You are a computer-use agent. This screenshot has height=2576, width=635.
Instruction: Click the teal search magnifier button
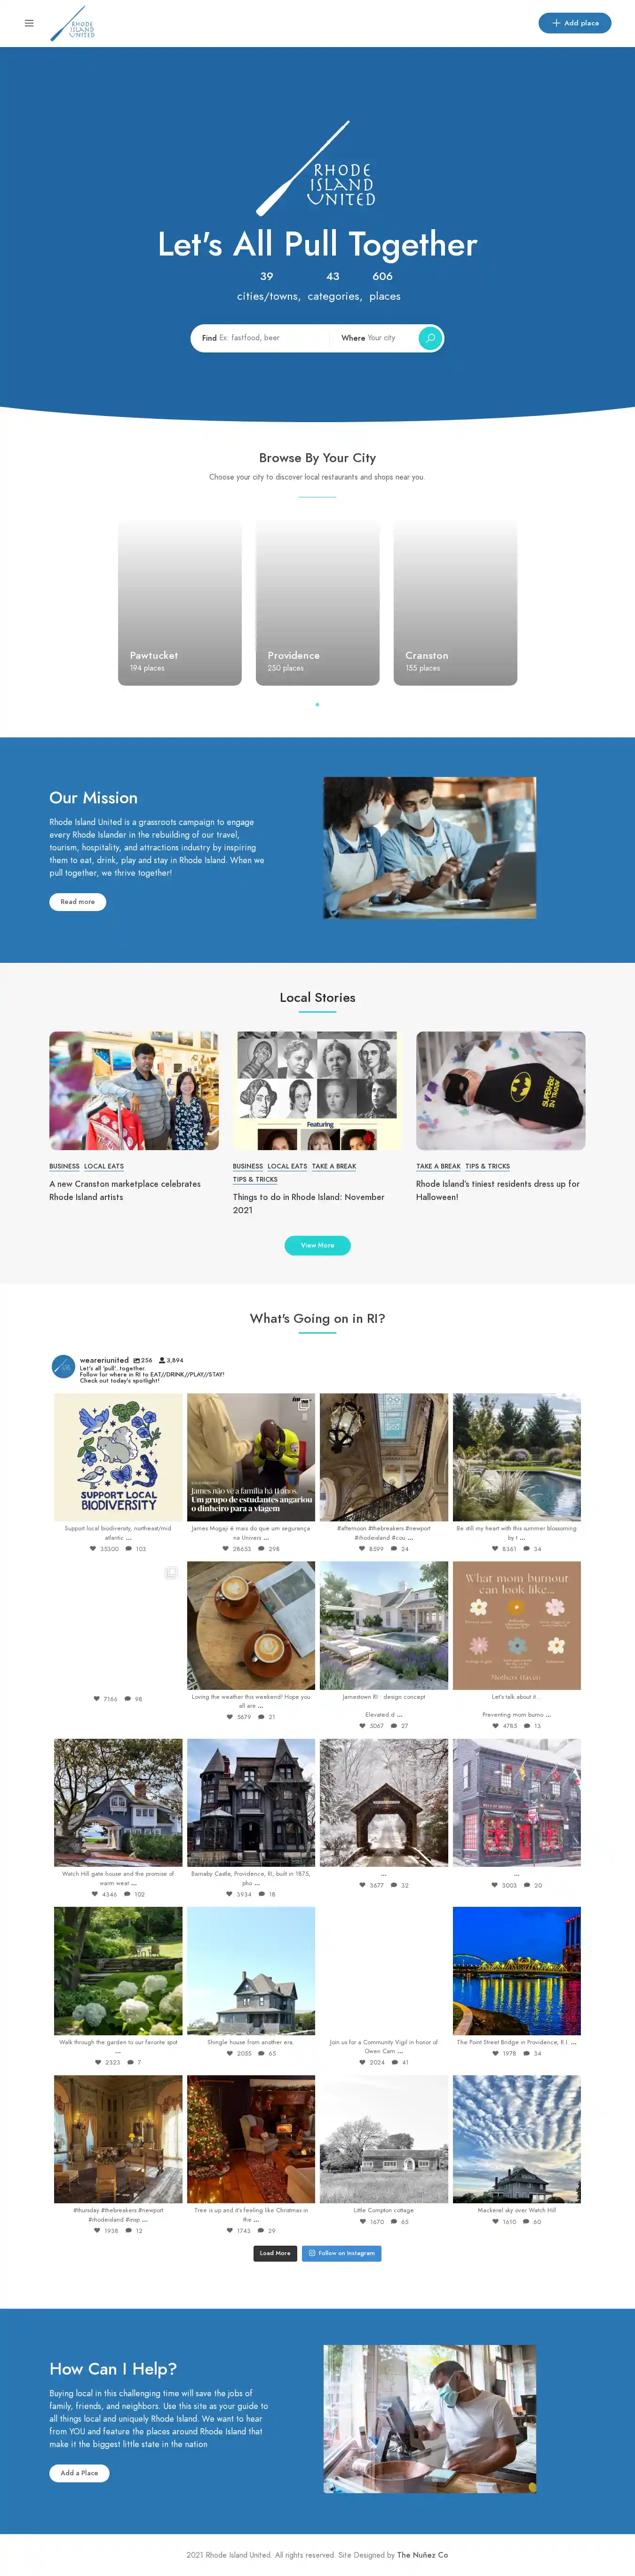pyautogui.click(x=429, y=338)
